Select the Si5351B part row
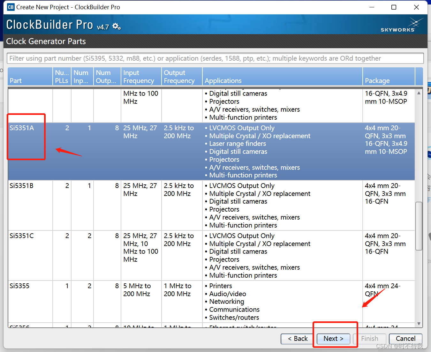431x352 pixels. [x=211, y=206]
